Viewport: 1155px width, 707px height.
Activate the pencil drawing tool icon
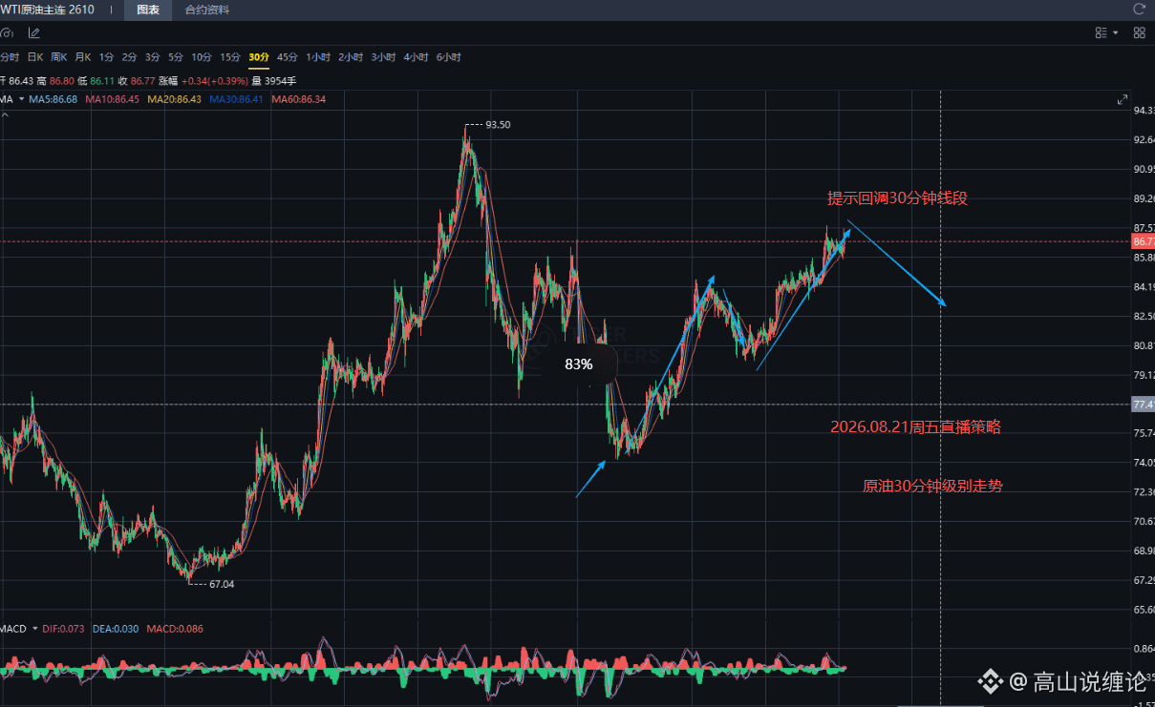[x=33, y=32]
